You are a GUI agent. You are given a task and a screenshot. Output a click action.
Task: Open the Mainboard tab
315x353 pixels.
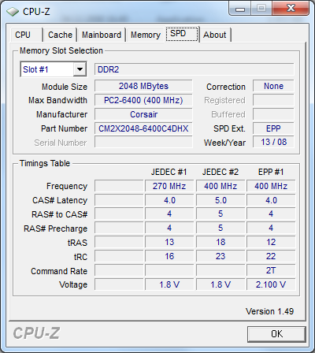click(102, 35)
